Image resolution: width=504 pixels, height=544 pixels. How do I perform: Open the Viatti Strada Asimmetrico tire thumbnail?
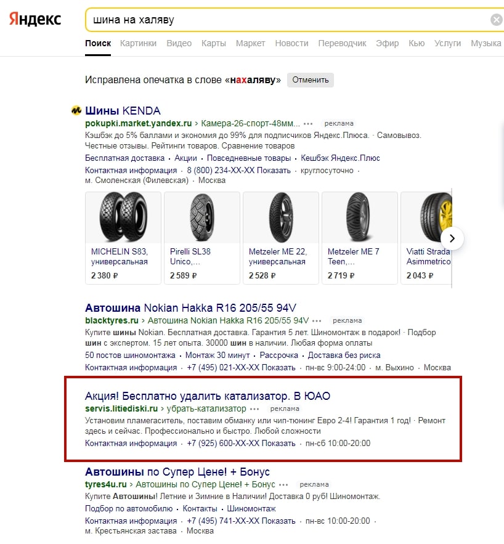coord(426,217)
